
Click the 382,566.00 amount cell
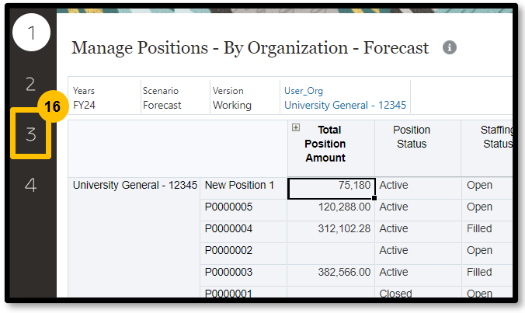332,273
